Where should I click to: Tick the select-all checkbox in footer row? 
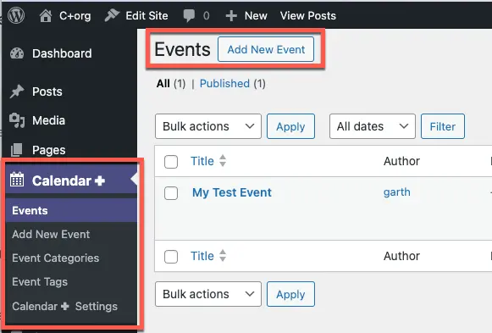point(171,257)
